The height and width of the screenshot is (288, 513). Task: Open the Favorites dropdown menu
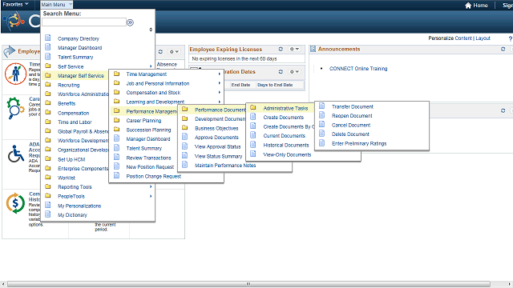tap(15, 4)
